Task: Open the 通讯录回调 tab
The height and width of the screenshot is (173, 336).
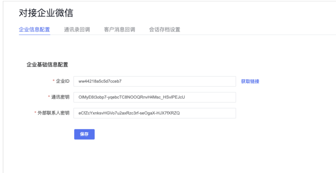Action: pos(77,29)
